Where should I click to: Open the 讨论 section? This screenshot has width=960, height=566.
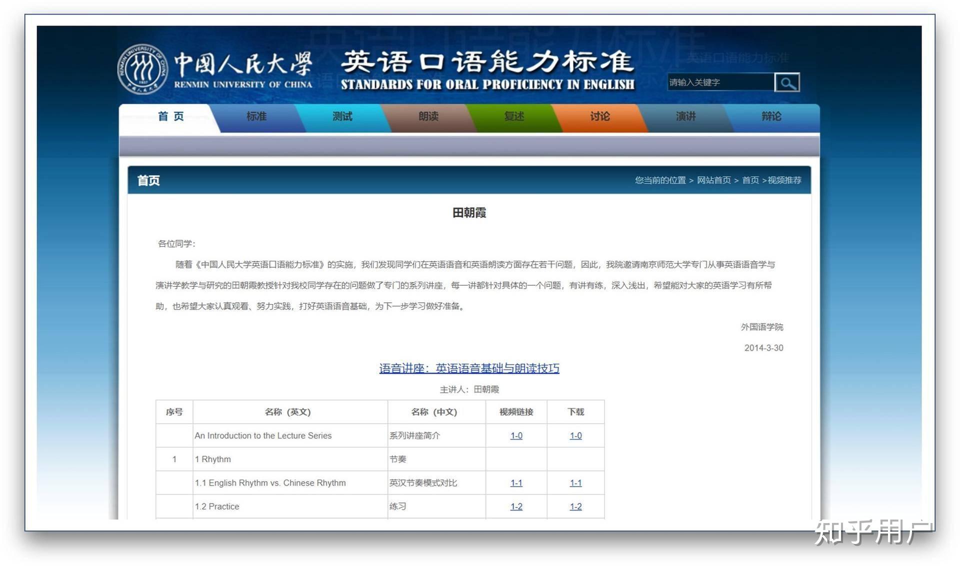point(599,116)
